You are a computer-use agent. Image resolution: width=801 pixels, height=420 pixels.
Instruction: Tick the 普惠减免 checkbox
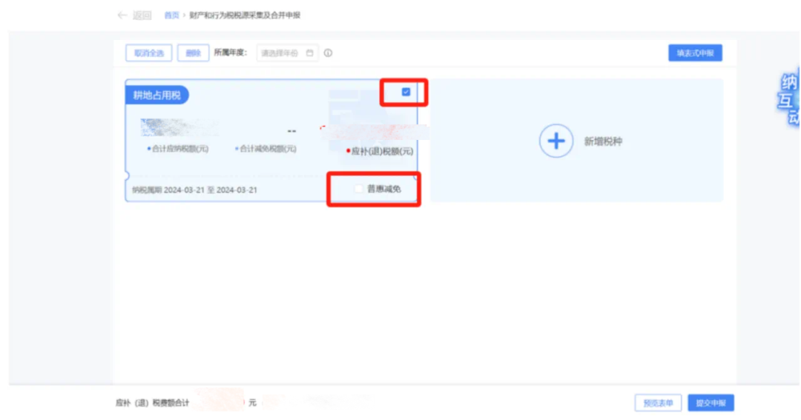point(359,189)
